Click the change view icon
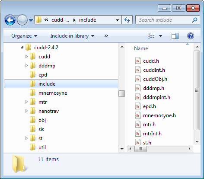Screen dimensions: 204x179 151,36
